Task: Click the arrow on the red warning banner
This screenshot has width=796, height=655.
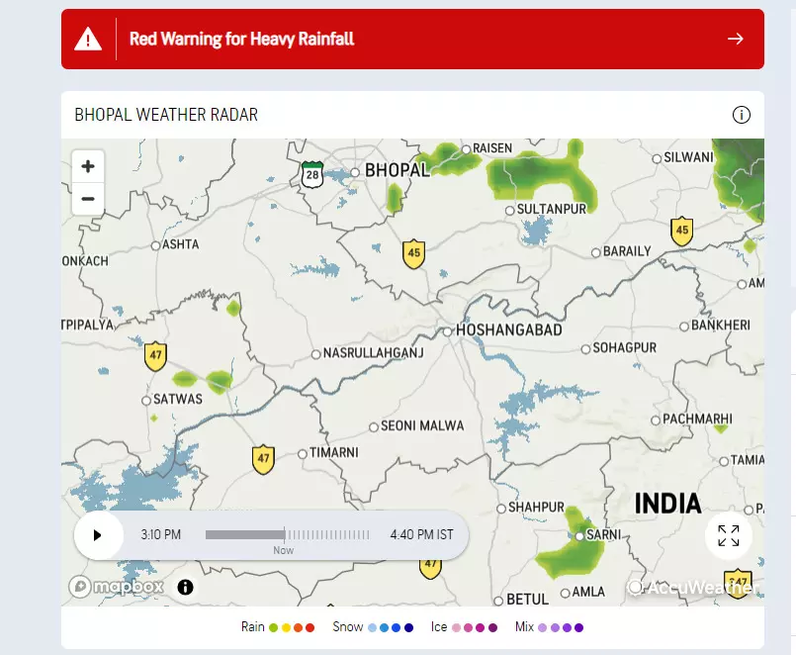Action: click(735, 40)
